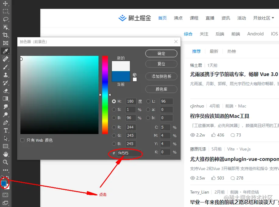The height and width of the screenshot is (207, 279).
Task: Switch to the 热榜 tab
Action: pos(231,51)
